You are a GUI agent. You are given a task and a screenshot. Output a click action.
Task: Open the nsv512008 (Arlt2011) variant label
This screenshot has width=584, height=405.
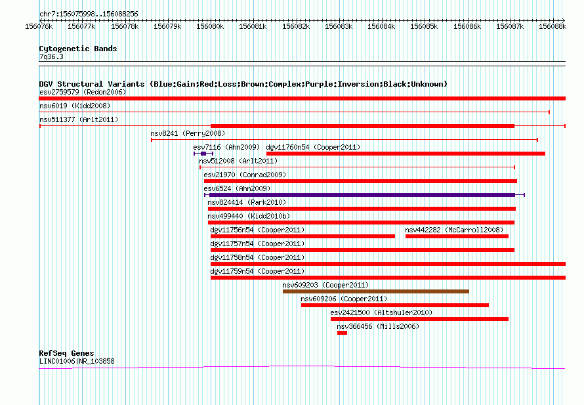click(x=238, y=161)
